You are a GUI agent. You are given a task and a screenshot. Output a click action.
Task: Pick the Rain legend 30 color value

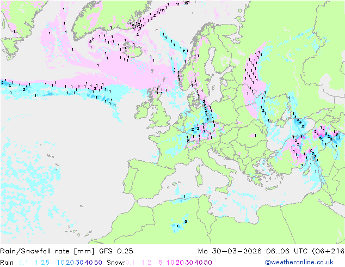pos(79,263)
